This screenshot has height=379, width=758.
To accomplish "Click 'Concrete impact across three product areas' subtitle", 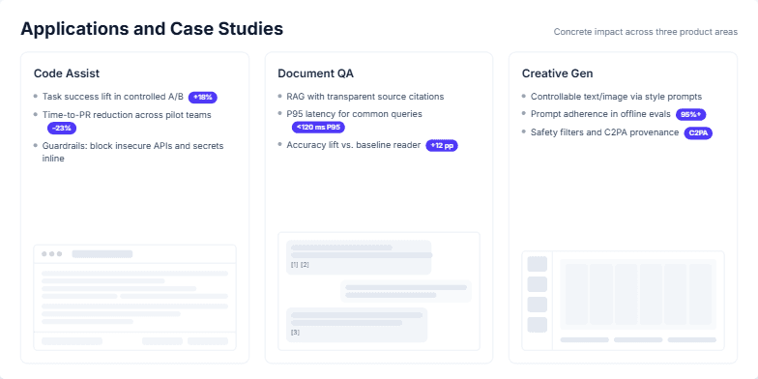I will pos(646,32).
